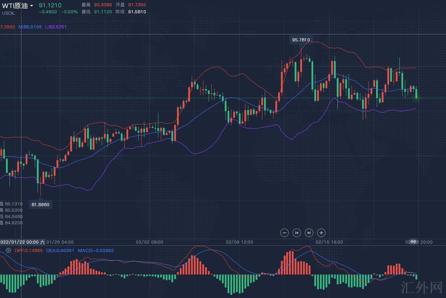Image resolution: width=446 pixels, height=298 pixels.
Task: Jump to the latest candles with skip-forward button
Action: click(x=309, y=233)
